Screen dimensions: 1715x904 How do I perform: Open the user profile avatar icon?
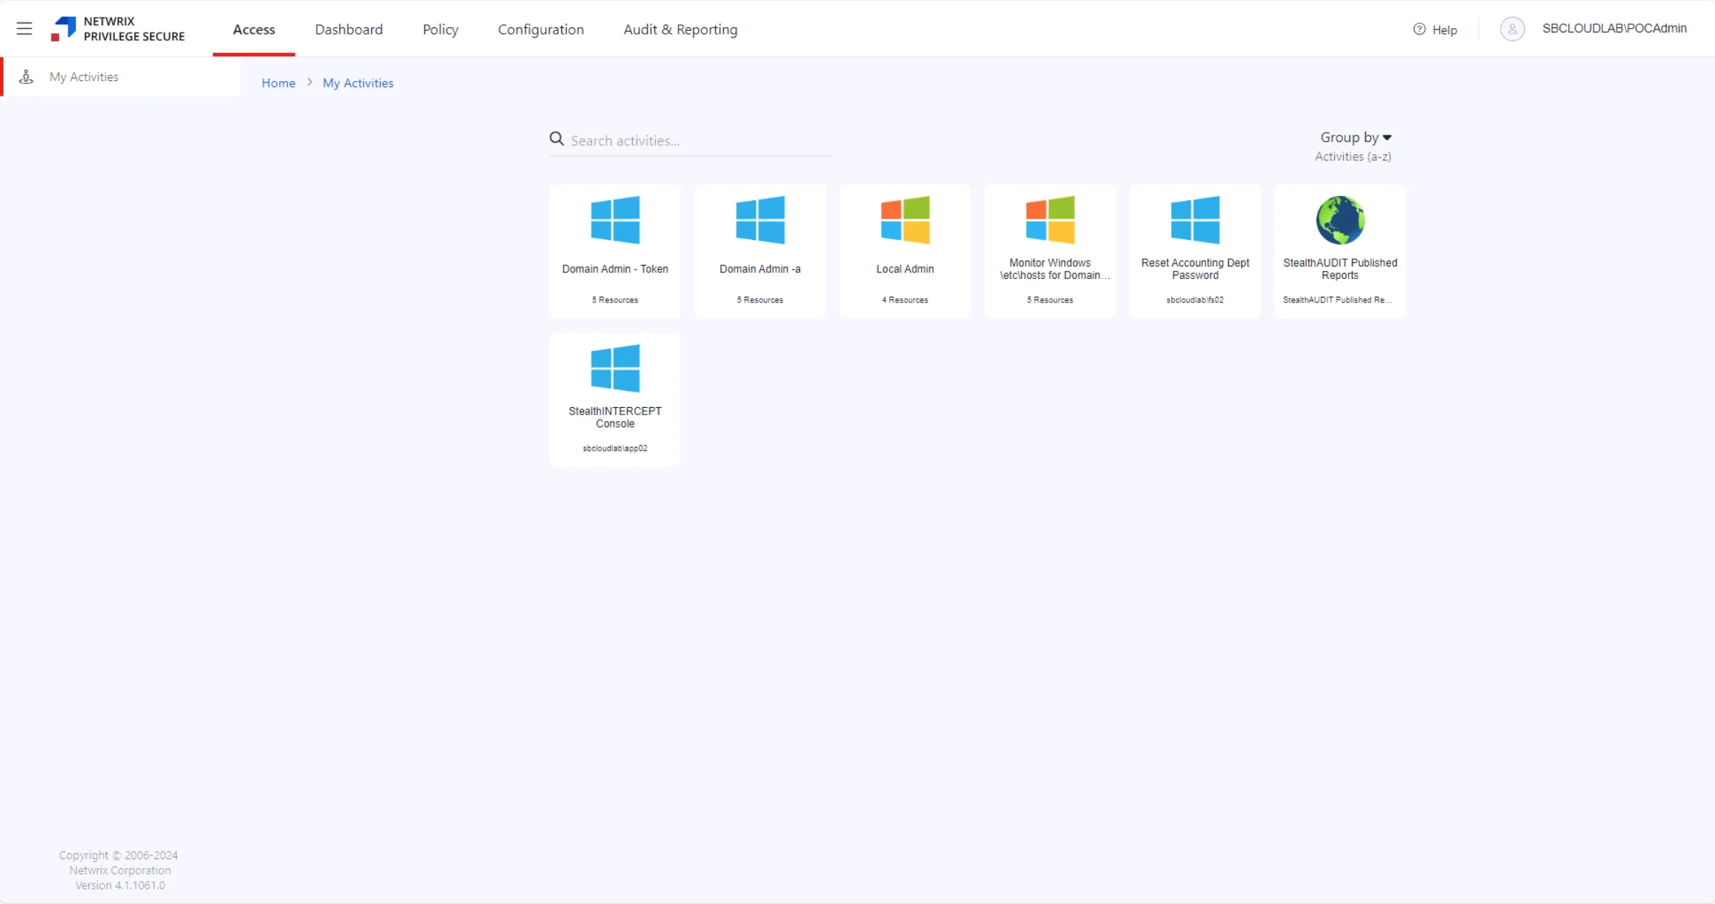tap(1512, 29)
